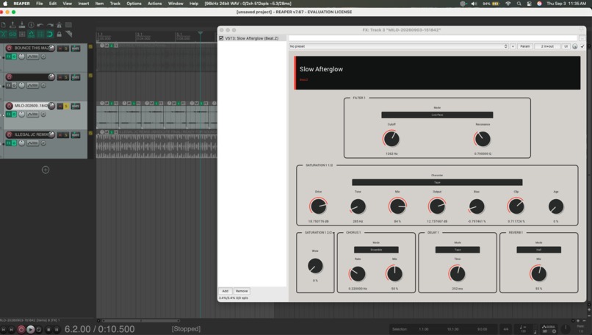This screenshot has height=335, width=592.
Task: Click the Delay 1 Time knob
Action: coord(457,273)
